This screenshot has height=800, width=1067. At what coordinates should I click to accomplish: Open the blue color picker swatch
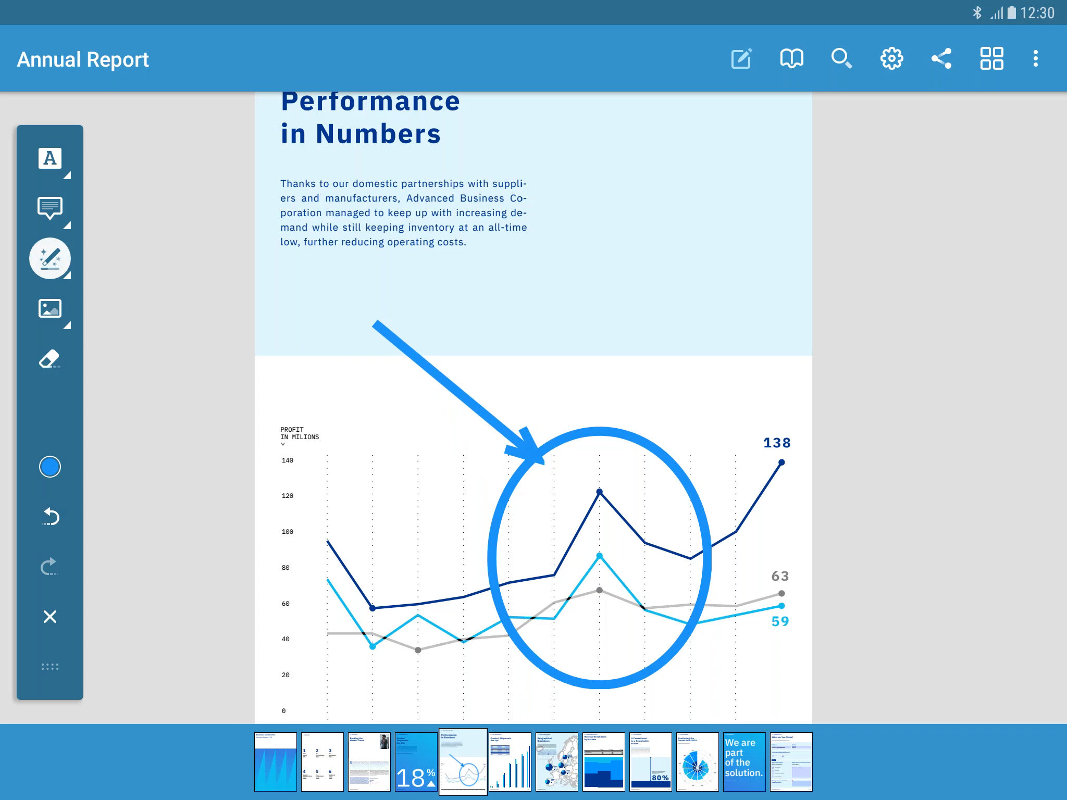tap(49, 467)
